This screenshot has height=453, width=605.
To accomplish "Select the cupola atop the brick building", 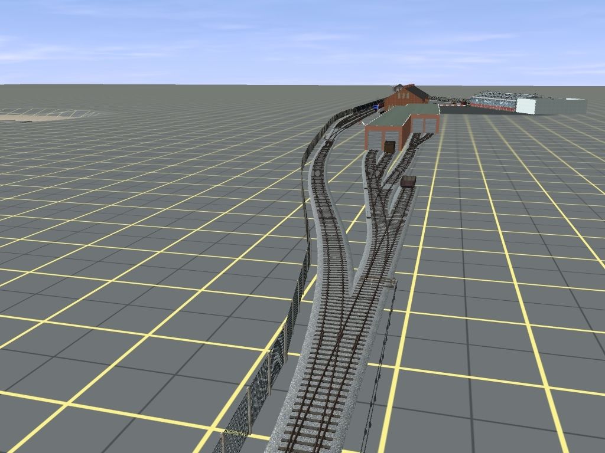I will (x=399, y=87).
